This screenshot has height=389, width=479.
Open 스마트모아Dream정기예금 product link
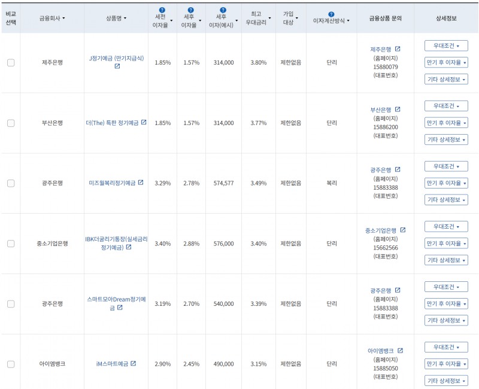click(116, 303)
